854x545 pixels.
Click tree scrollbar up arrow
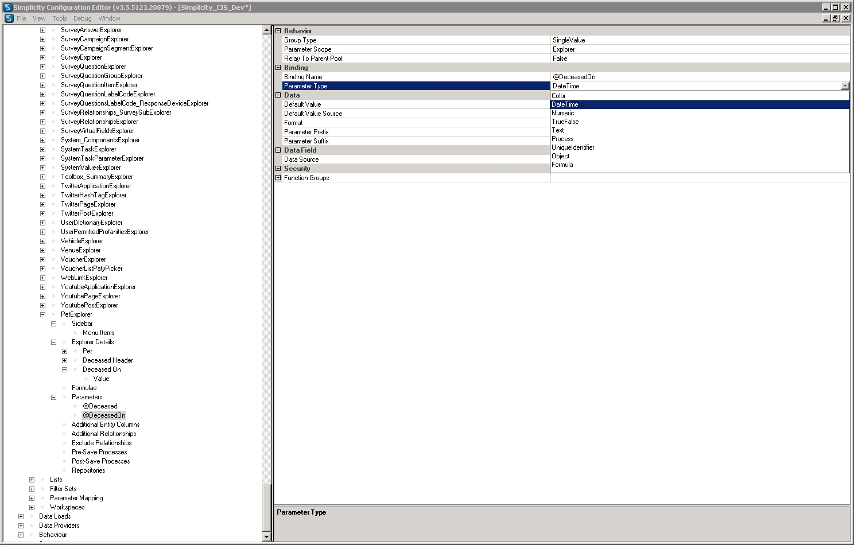(x=266, y=30)
